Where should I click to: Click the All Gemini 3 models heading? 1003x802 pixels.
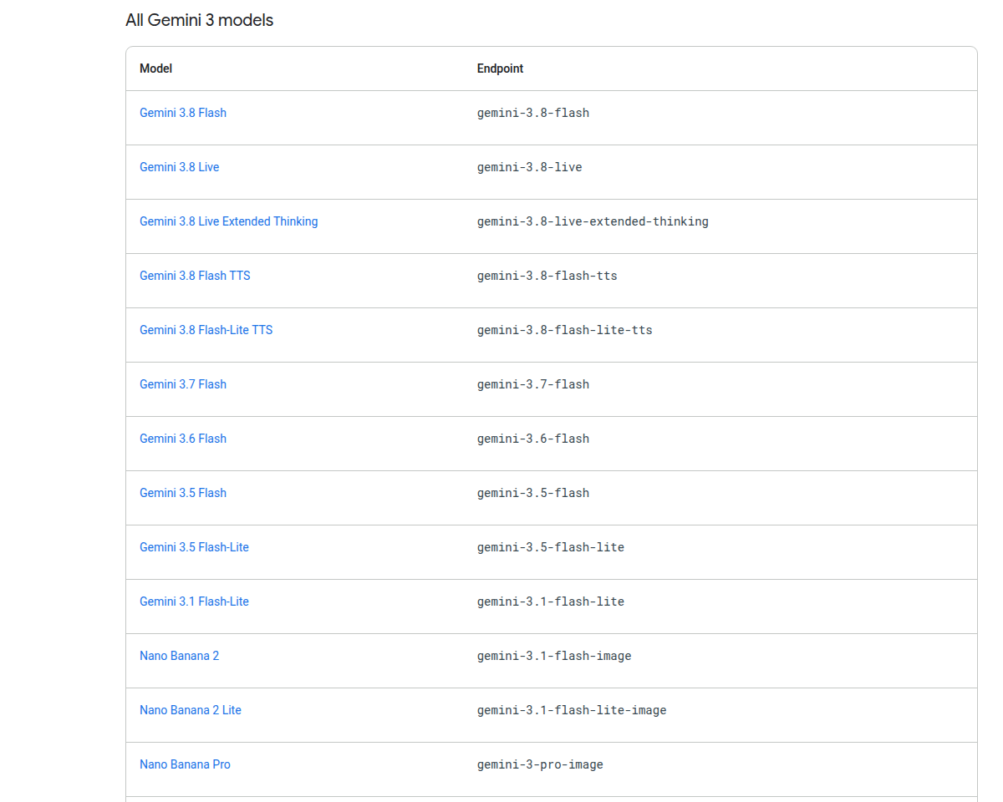(200, 20)
